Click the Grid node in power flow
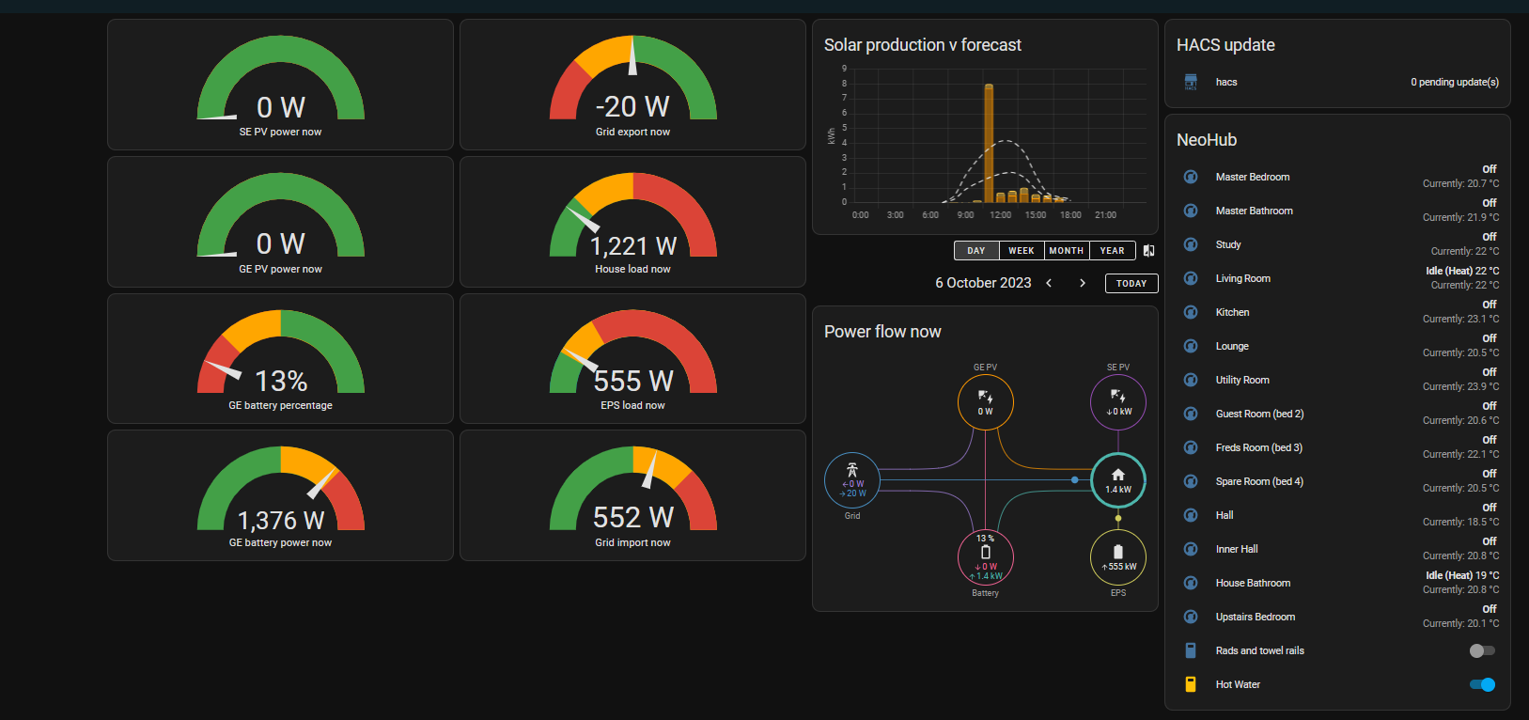This screenshot has height=720, width=1529. (x=852, y=480)
